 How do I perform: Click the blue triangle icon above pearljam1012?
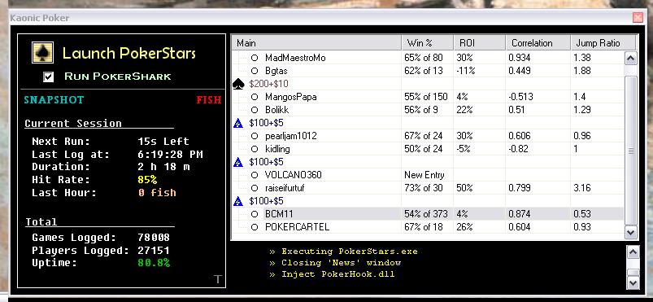(x=238, y=123)
